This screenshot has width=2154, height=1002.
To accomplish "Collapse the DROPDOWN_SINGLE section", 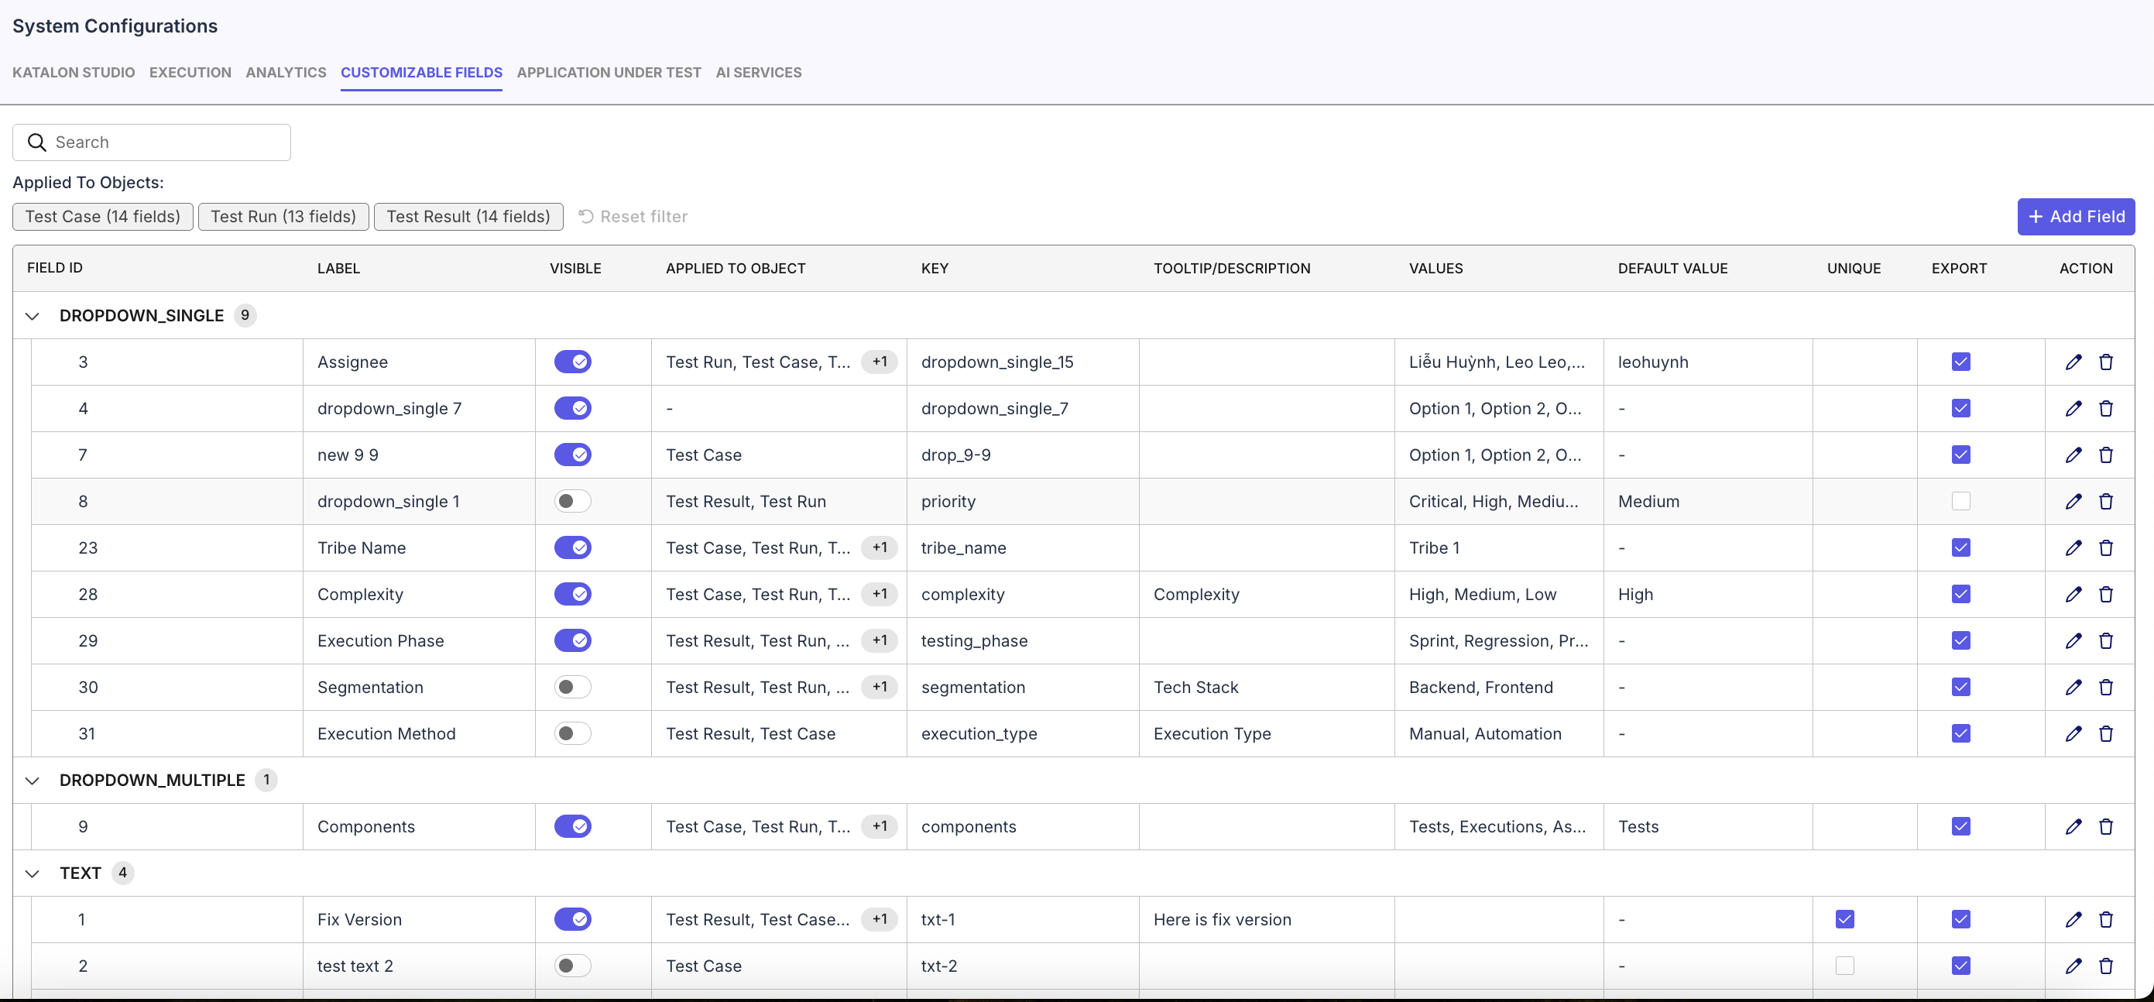I will pyautogui.click(x=32, y=315).
